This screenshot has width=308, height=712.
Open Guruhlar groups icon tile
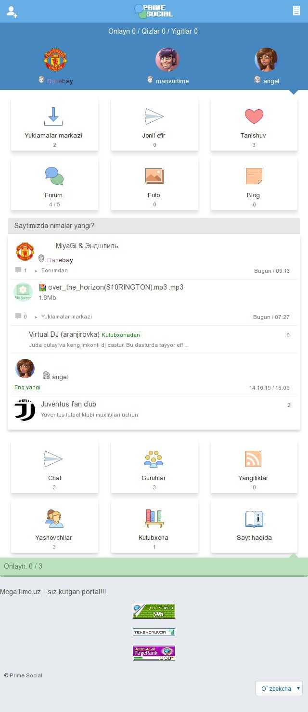tap(154, 467)
